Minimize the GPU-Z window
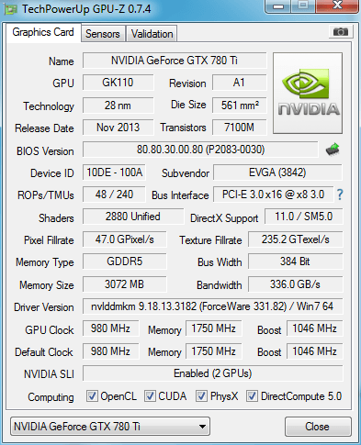Viewport: 361px width, 445px height. [x=278, y=6]
